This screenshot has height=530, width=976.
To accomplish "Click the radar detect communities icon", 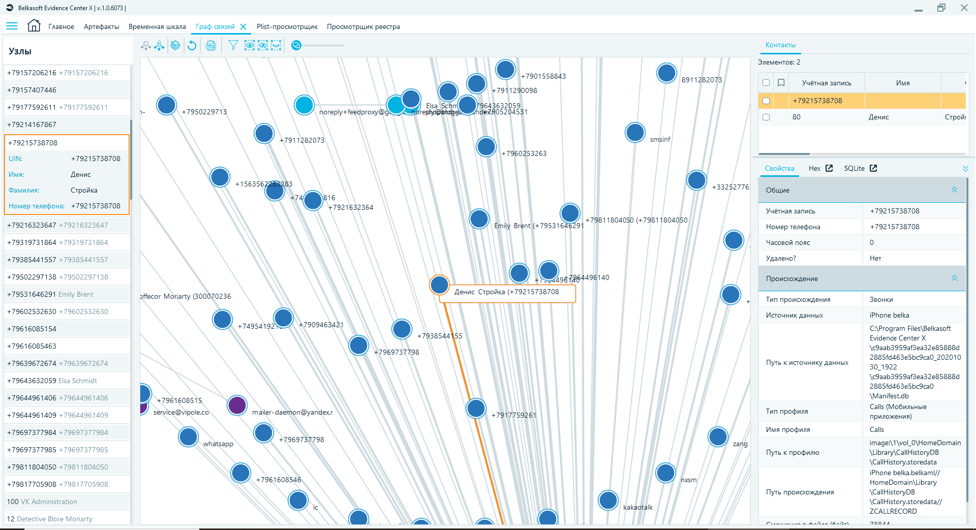I will pos(175,46).
